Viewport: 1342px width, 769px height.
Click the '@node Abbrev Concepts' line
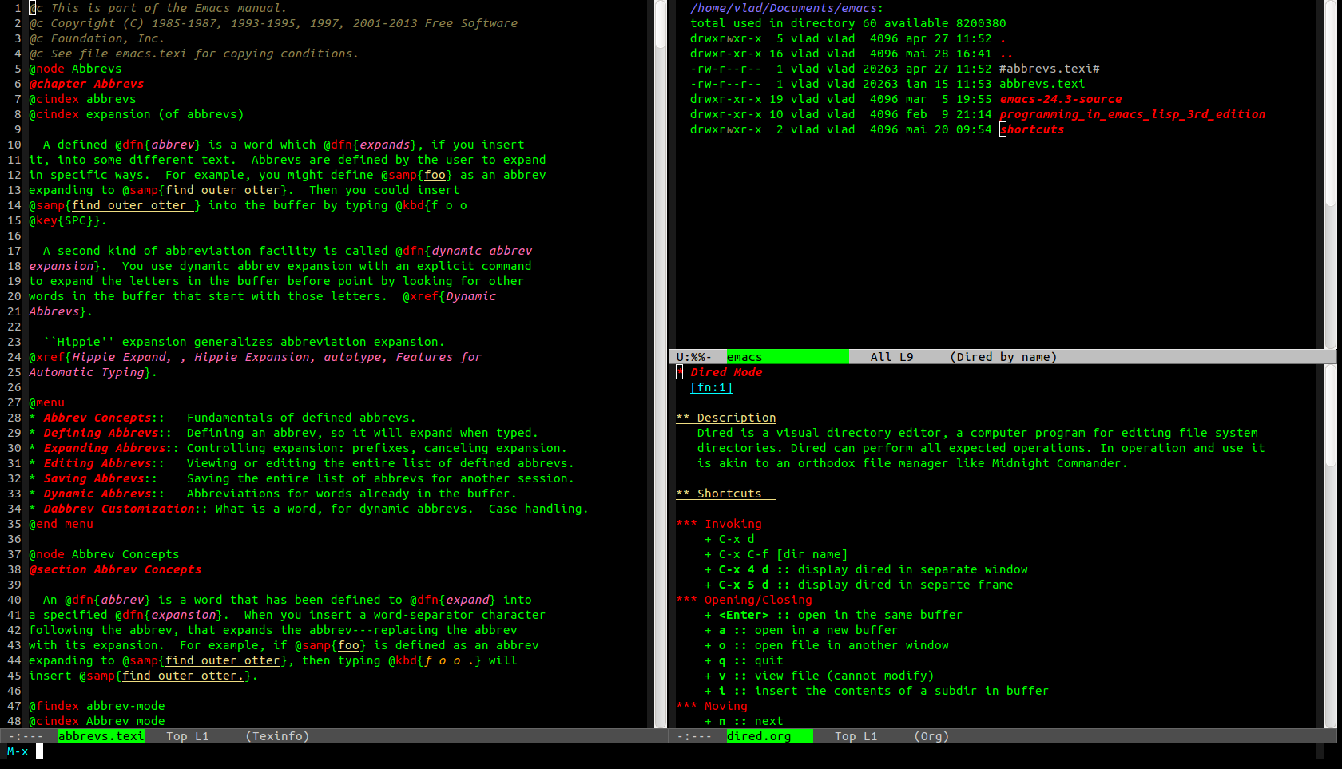click(104, 554)
